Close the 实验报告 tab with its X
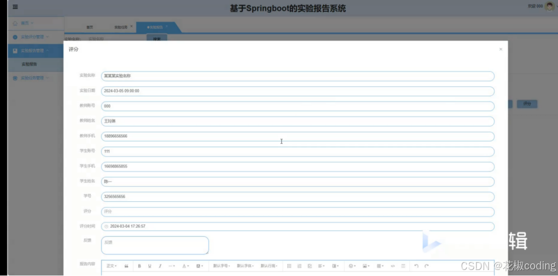This screenshot has height=276, width=558. [x=166, y=26]
